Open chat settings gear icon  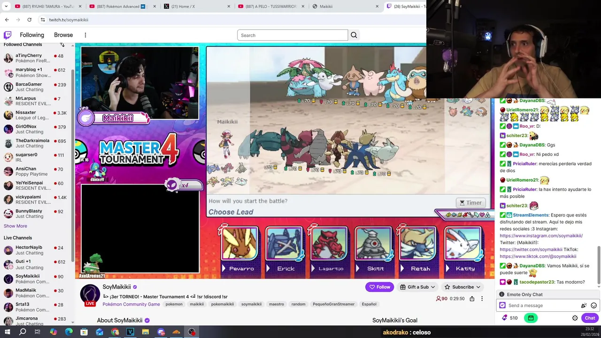pyautogui.click(x=575, y=318)
